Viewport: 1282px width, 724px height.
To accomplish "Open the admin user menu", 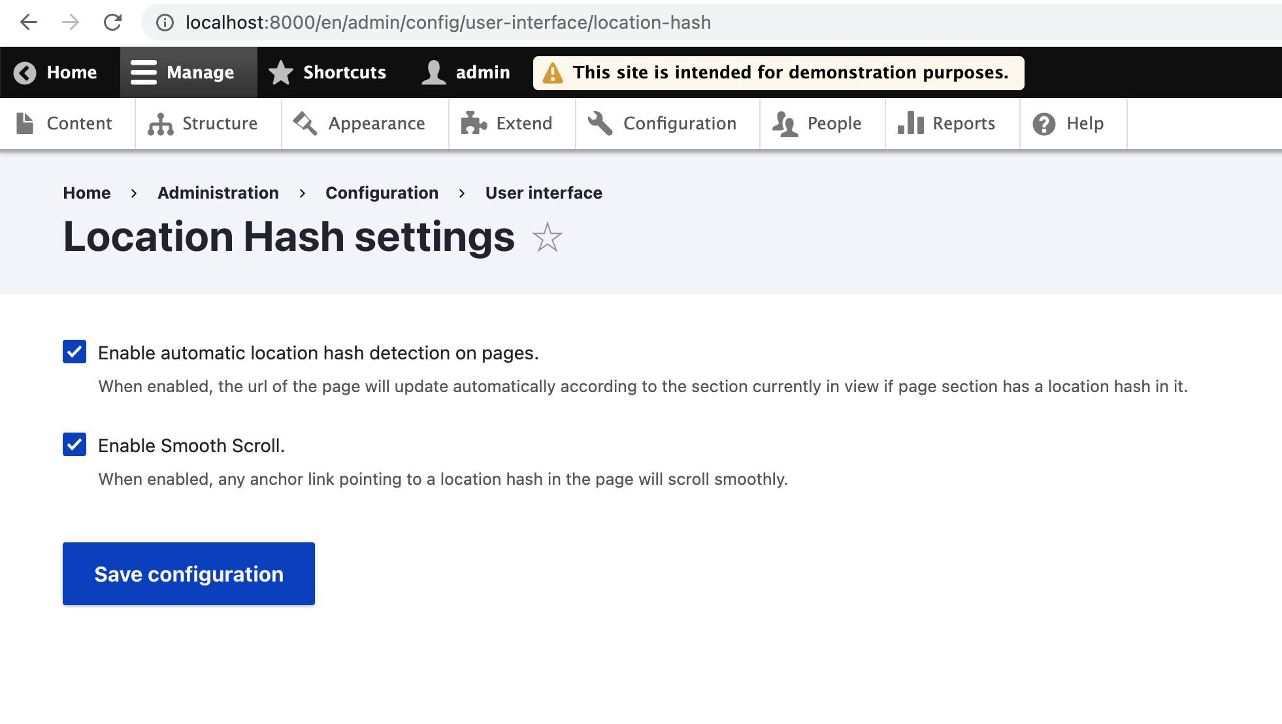I will 467,73.
